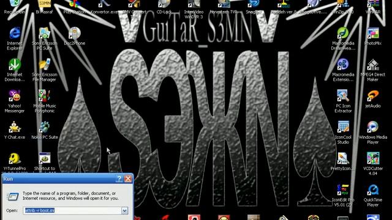Select the Bi Masraf desktop icon
The width and height of the screenshot is (392, 220).
45,6
